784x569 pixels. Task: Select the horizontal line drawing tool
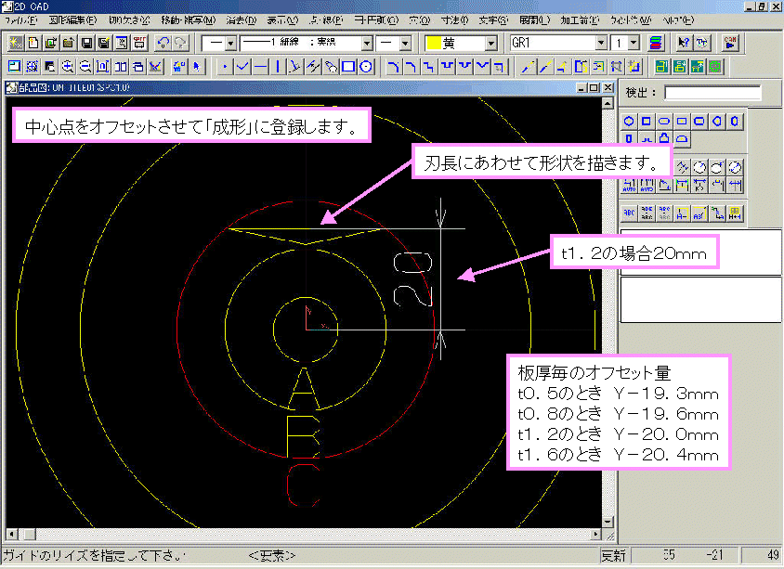tap(260, 67)
